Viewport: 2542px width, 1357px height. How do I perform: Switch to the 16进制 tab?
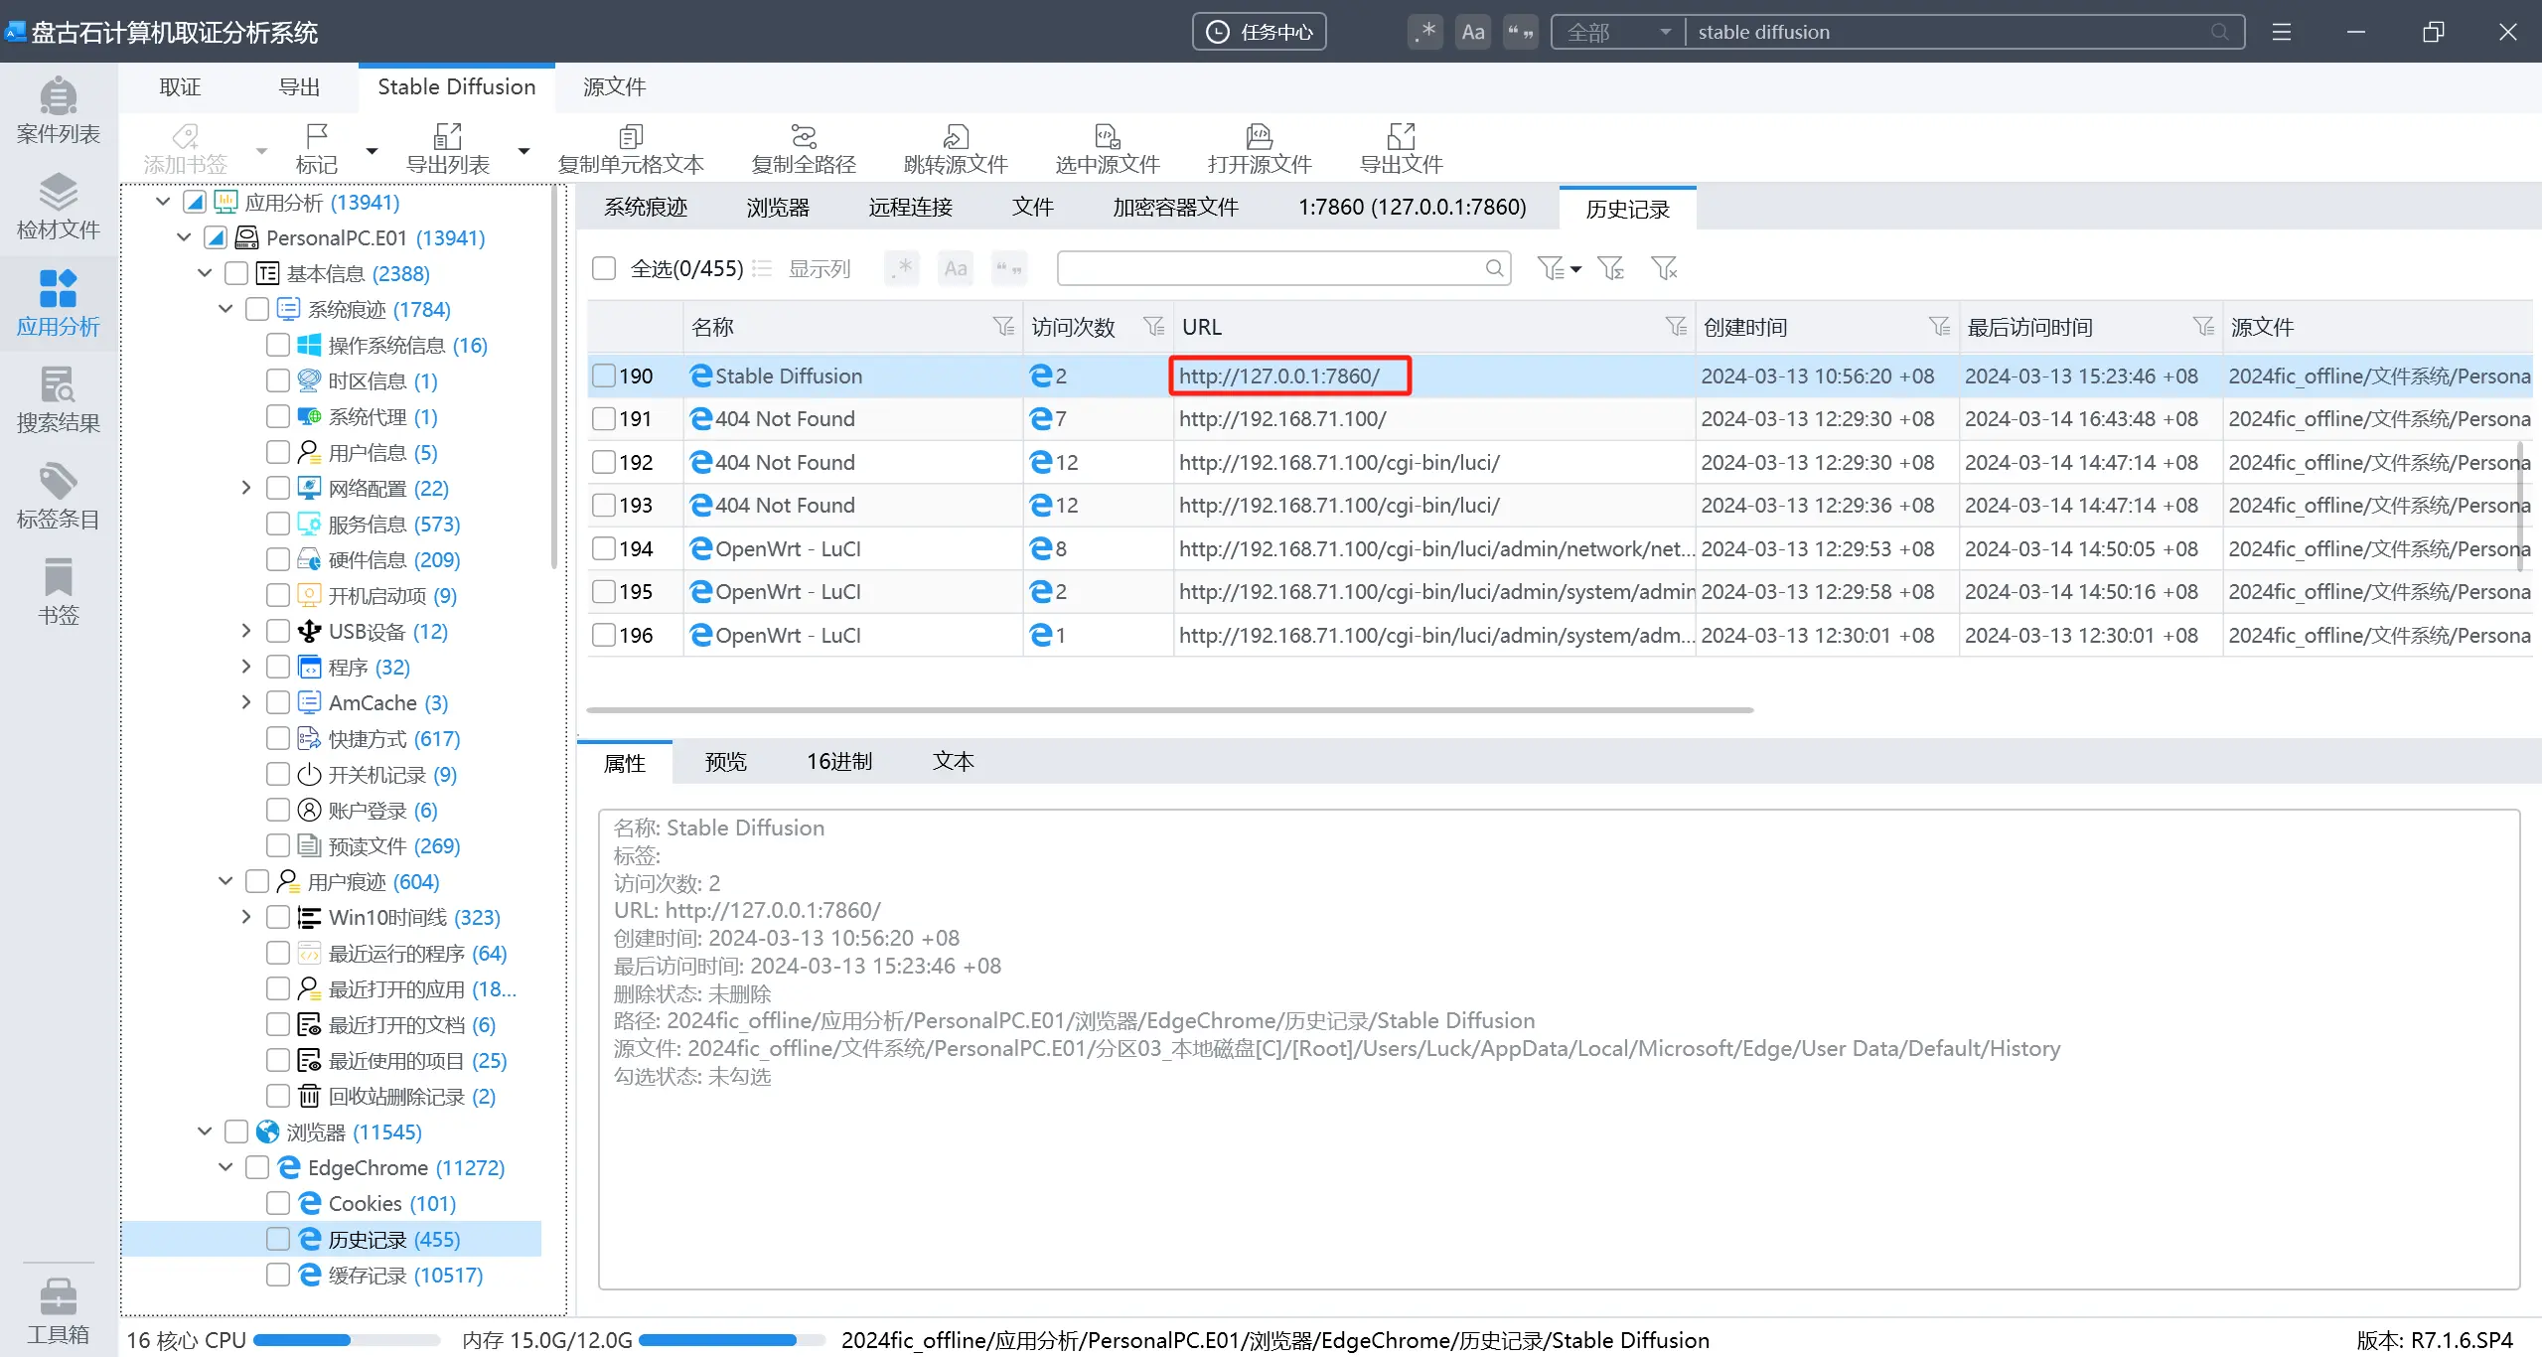[838, 761]
